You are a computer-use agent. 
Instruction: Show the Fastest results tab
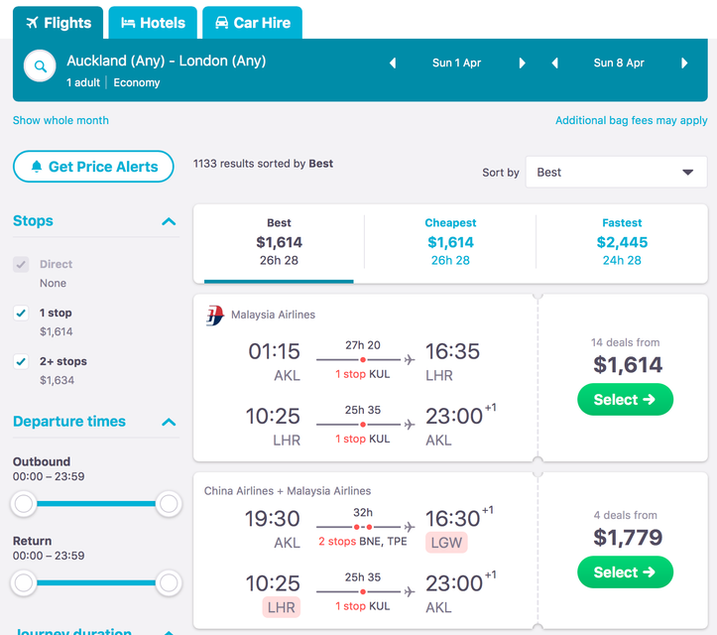[x=622, y=242]
